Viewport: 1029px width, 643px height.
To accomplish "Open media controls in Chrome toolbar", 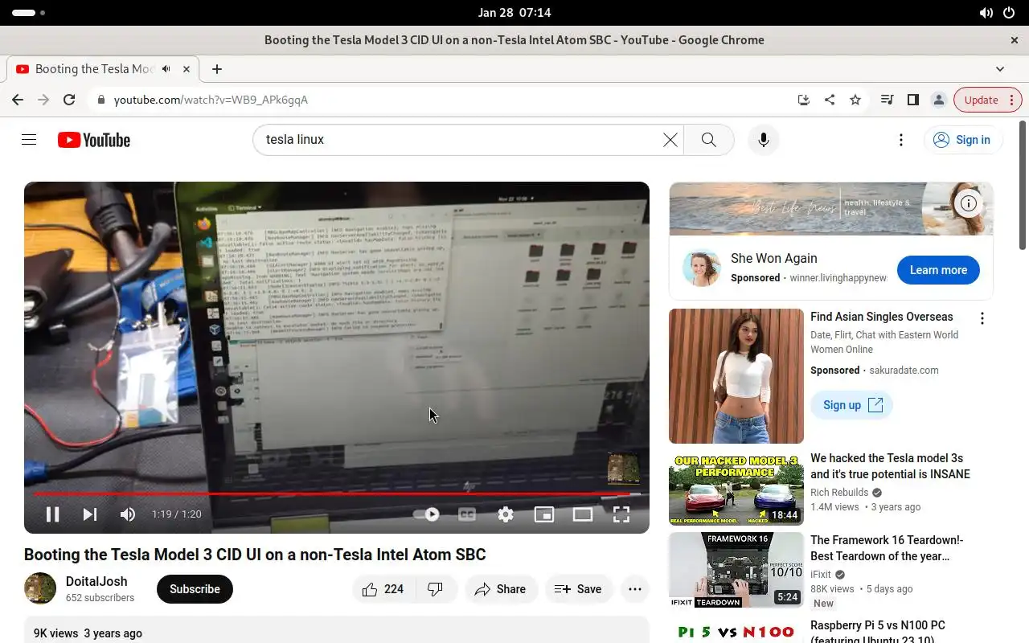I will 887,100.
